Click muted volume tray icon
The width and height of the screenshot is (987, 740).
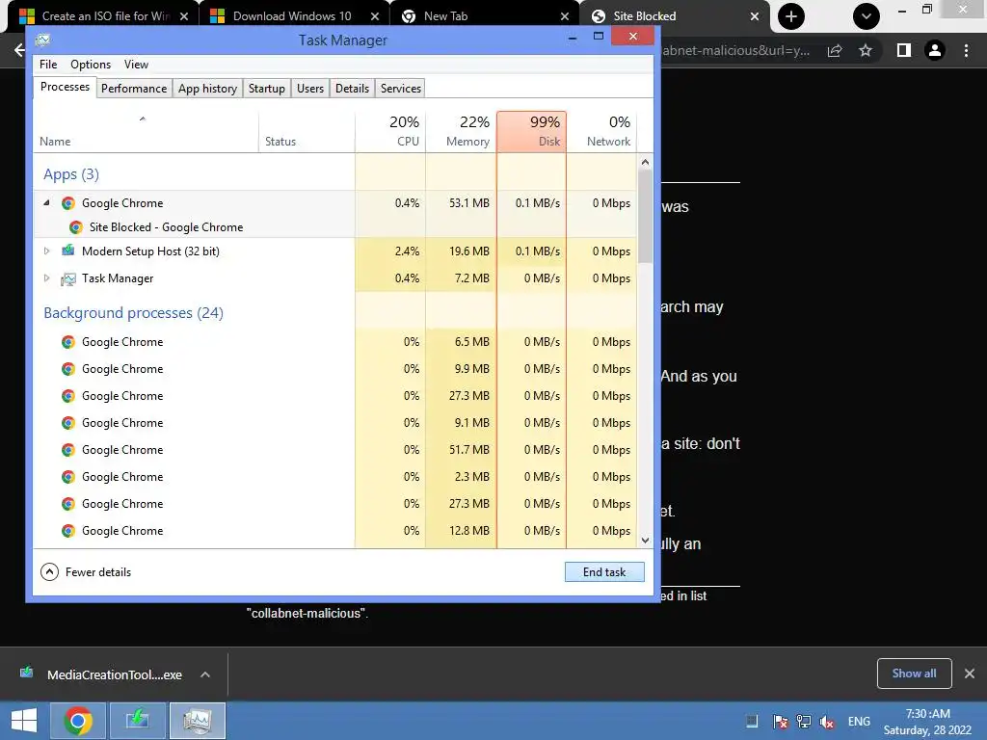827,722
